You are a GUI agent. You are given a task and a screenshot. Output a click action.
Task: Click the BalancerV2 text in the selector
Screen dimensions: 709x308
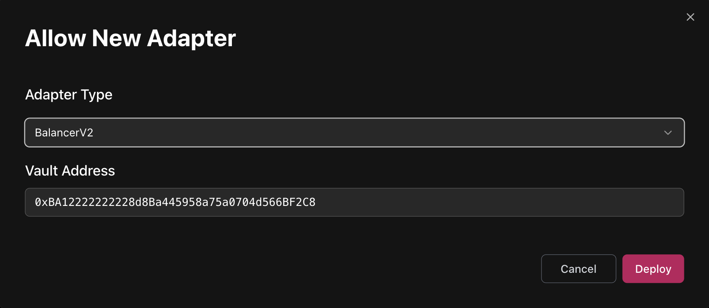64,133
